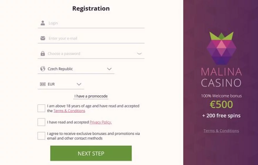Image resolution: width=258 pixels, height=165 pixels.
Task: Toggle password visibility eye icon
Action: [x=139, y=54]
